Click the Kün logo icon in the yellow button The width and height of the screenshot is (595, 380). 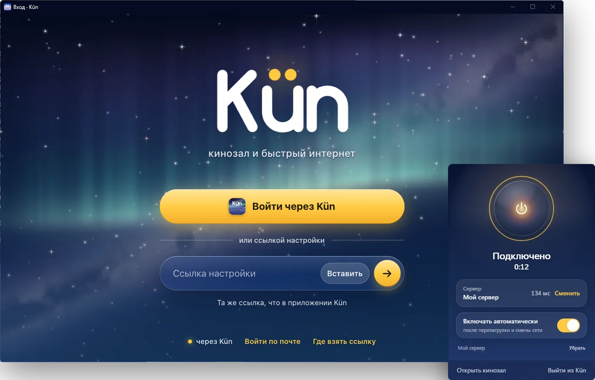237,206
